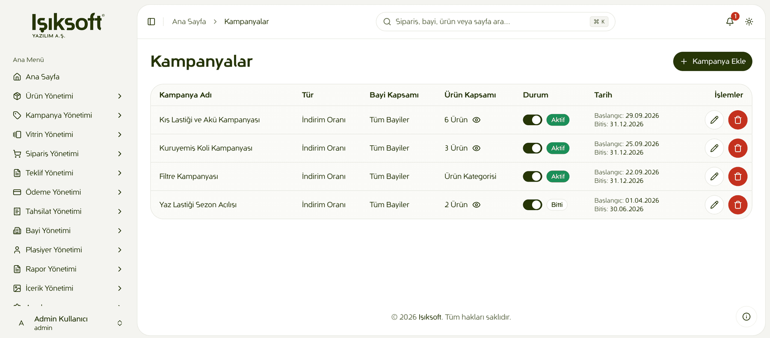Delete the Filtre Kampanyası row
This screenshot has height=338, width=770.
click(x=738, y=176)
